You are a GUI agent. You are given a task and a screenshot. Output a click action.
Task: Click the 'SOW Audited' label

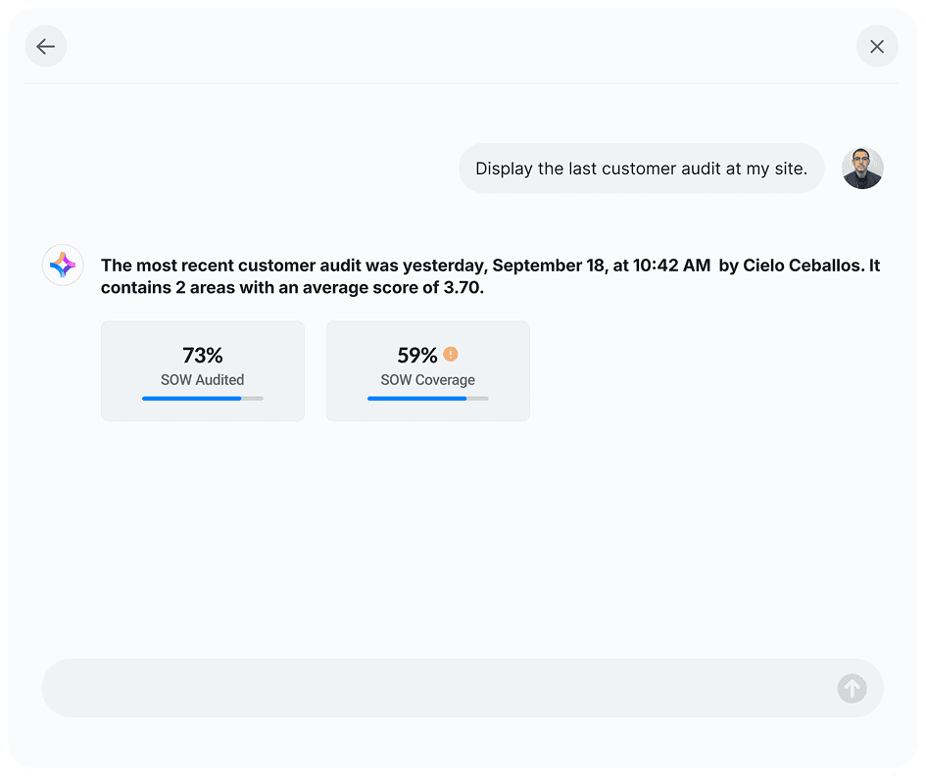(203, 380)
